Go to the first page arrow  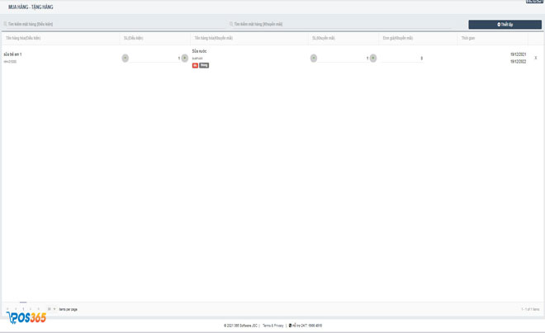[x=7, y=309]
